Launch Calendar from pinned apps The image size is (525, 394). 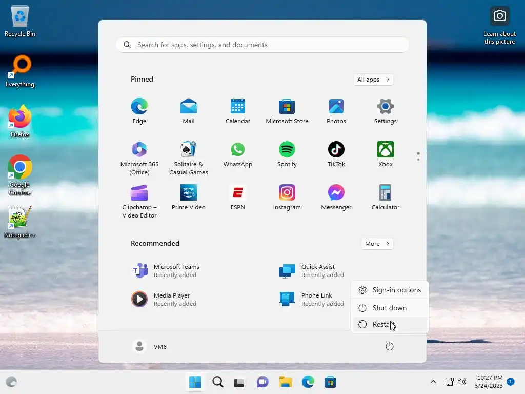[x=238, y=111]
